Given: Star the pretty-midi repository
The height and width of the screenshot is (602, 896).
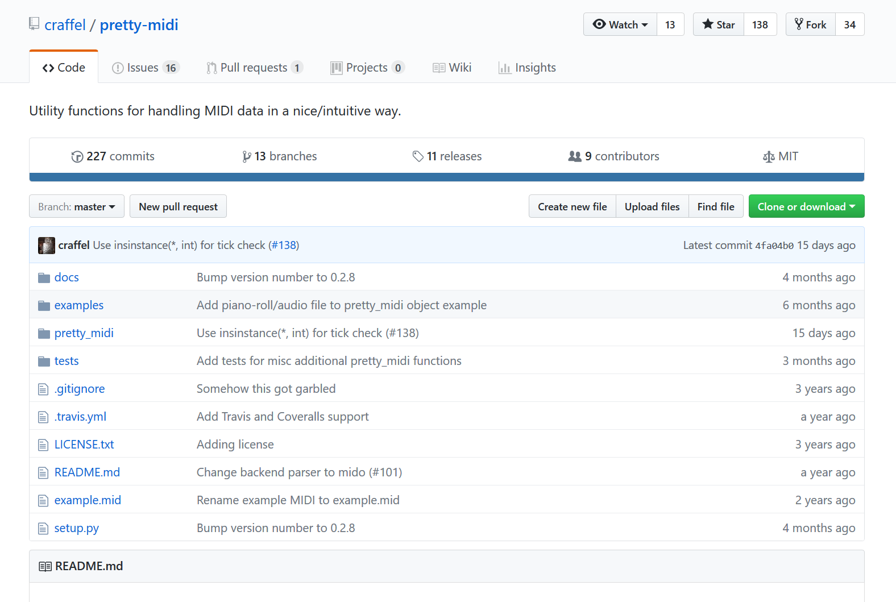Looking at the screenshot, I should tap(719, 24).
